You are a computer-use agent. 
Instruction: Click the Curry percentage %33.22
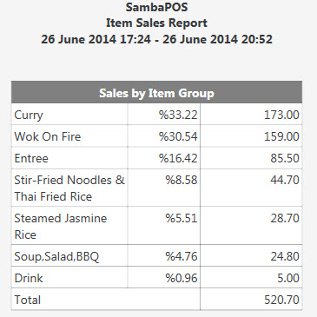(178, 115)
